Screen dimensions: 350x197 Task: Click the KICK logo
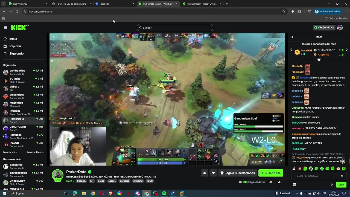[x=20, y=28]
